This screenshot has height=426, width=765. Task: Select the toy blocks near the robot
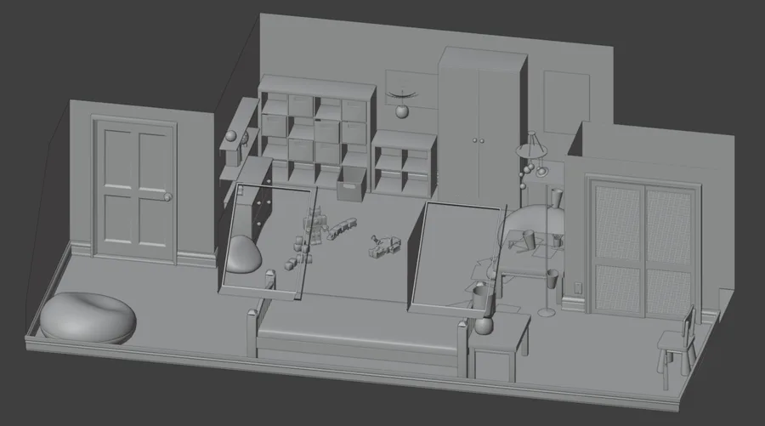(x=297, y=253)
